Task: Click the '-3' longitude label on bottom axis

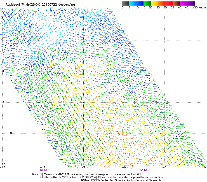Action: click(164, 167)
